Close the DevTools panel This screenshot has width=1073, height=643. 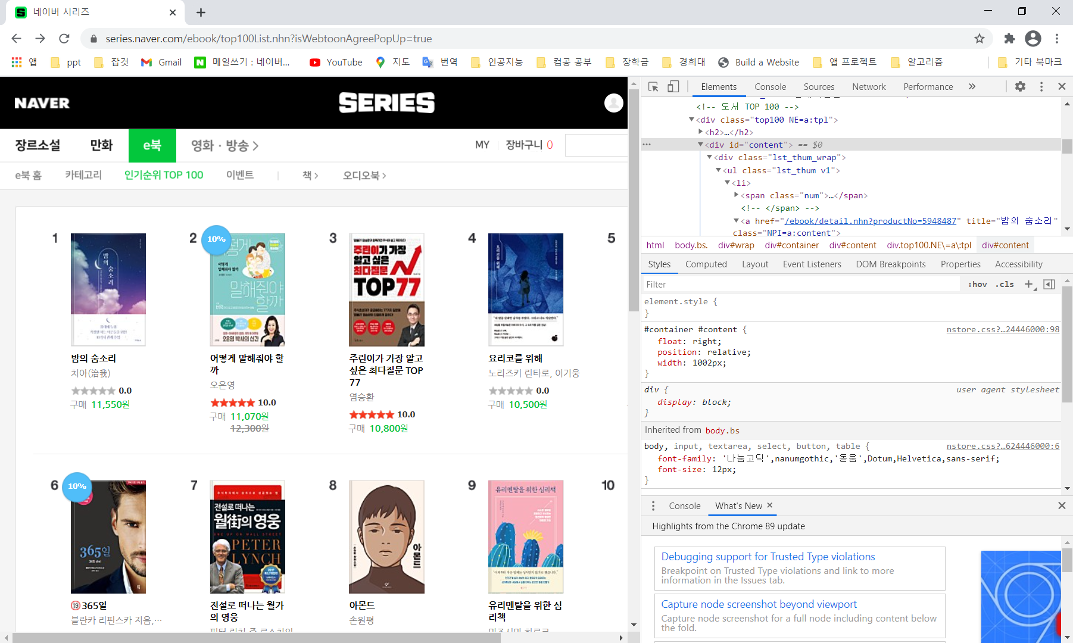(1062, 87)
